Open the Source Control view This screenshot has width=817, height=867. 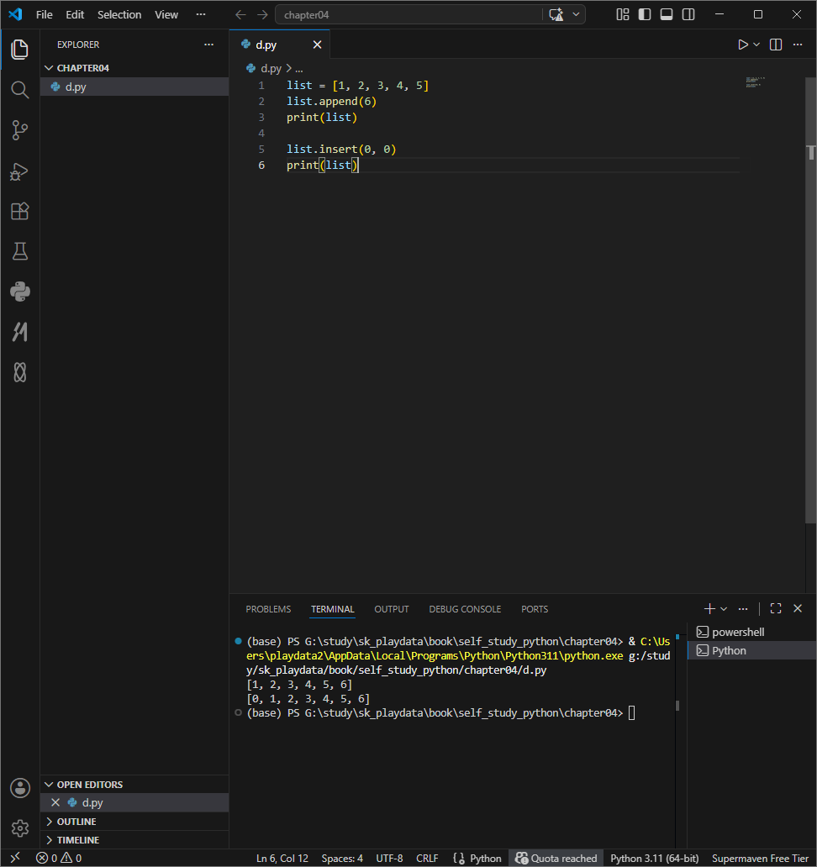pos(20,130)
